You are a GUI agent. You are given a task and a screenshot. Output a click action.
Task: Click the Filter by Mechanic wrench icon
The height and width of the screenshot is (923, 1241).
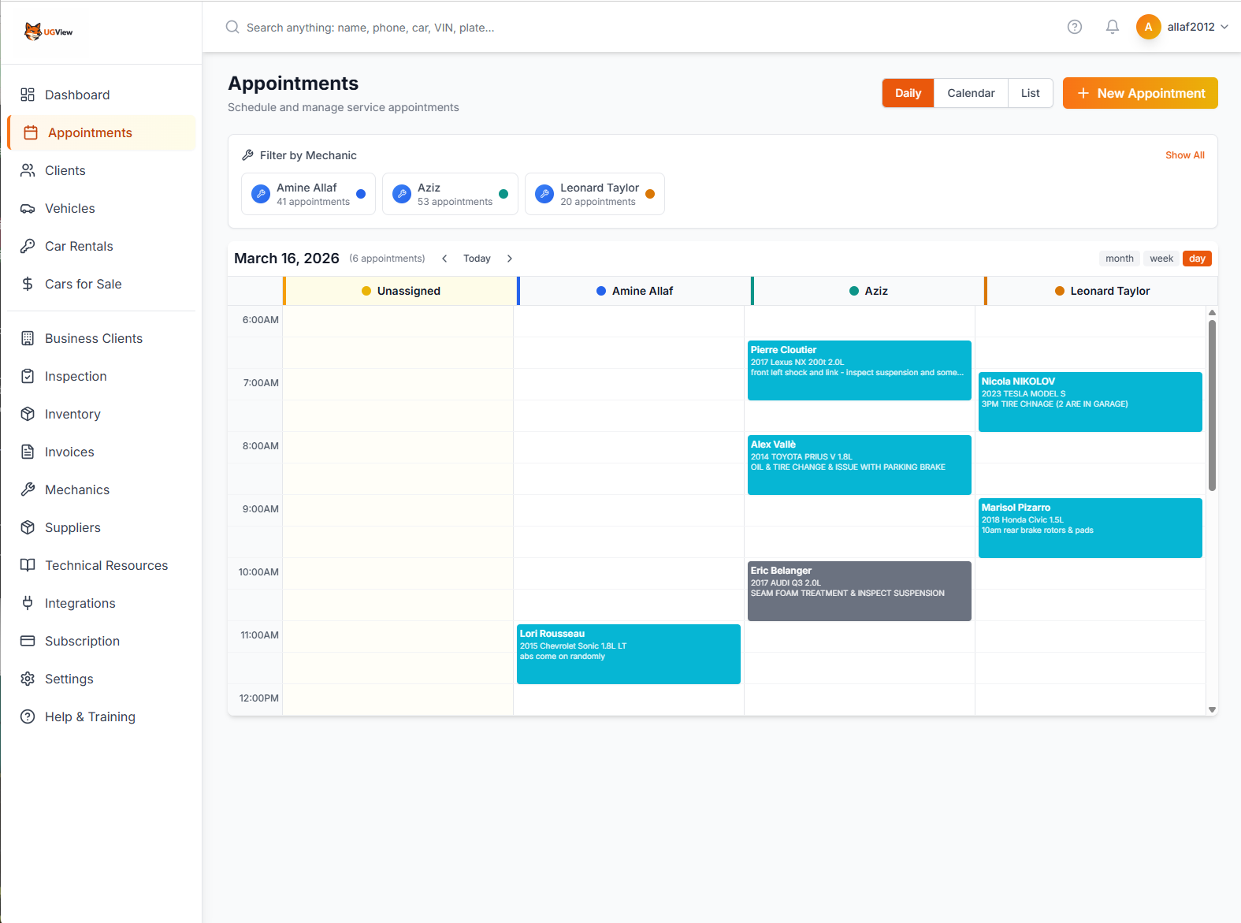[247, 155]
